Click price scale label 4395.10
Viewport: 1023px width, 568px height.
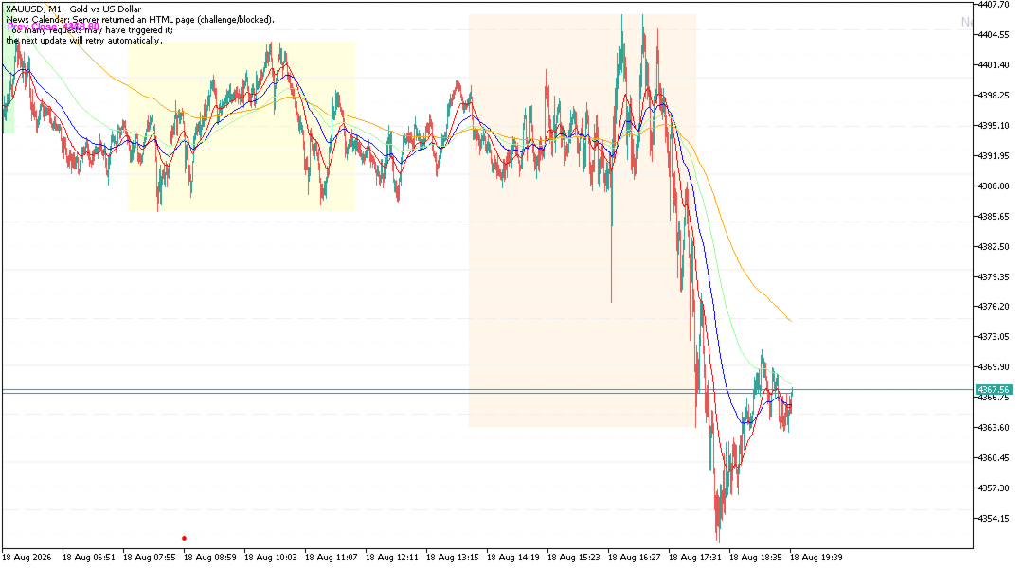[993, 126]
